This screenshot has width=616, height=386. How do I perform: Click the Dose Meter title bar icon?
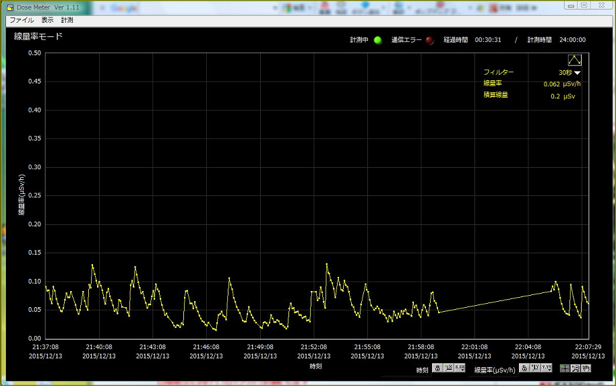tap(10, 7)
